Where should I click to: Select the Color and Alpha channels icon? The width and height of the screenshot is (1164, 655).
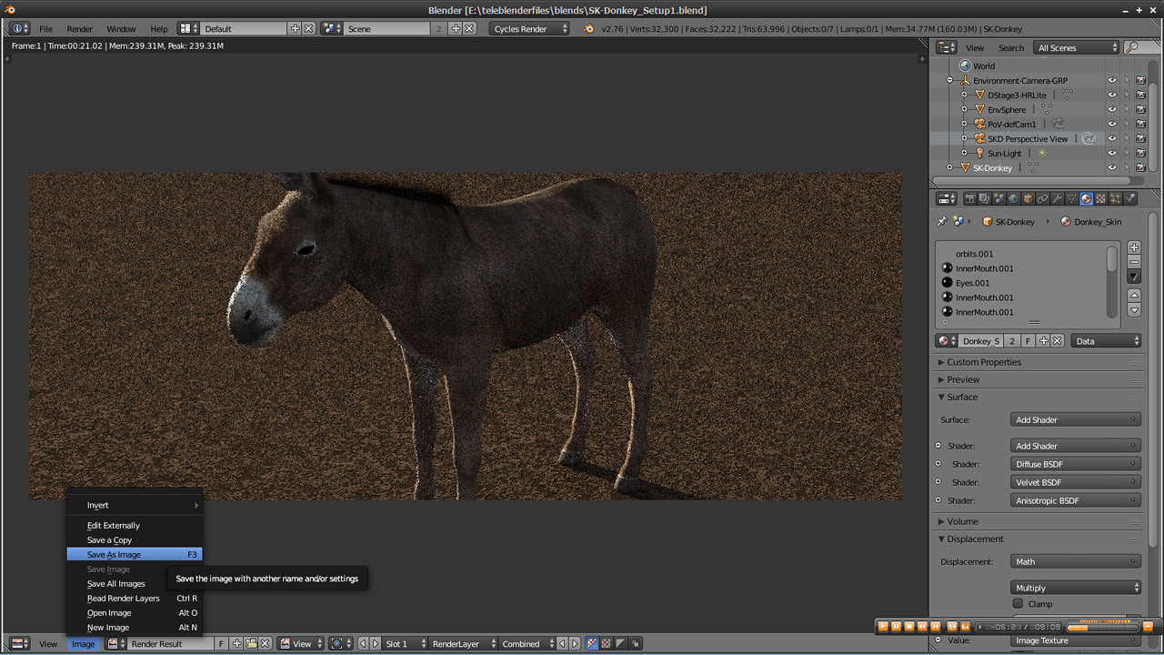point(592,644)
